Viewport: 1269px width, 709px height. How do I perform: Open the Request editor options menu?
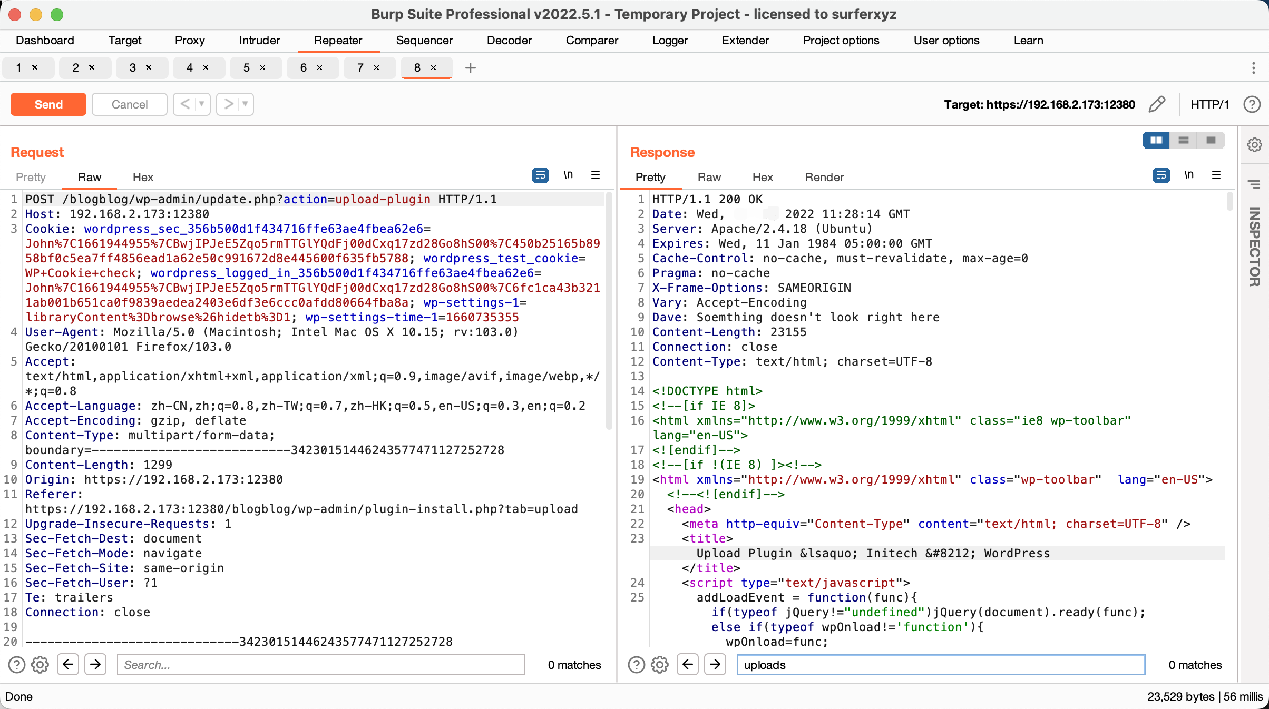pos(596,175)
